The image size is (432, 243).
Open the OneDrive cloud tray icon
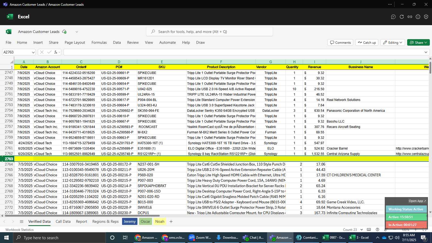[x=384, y=238]
